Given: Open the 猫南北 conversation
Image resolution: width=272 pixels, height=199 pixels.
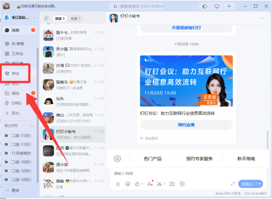Looking at the screenshot, I should pos(72,85).
